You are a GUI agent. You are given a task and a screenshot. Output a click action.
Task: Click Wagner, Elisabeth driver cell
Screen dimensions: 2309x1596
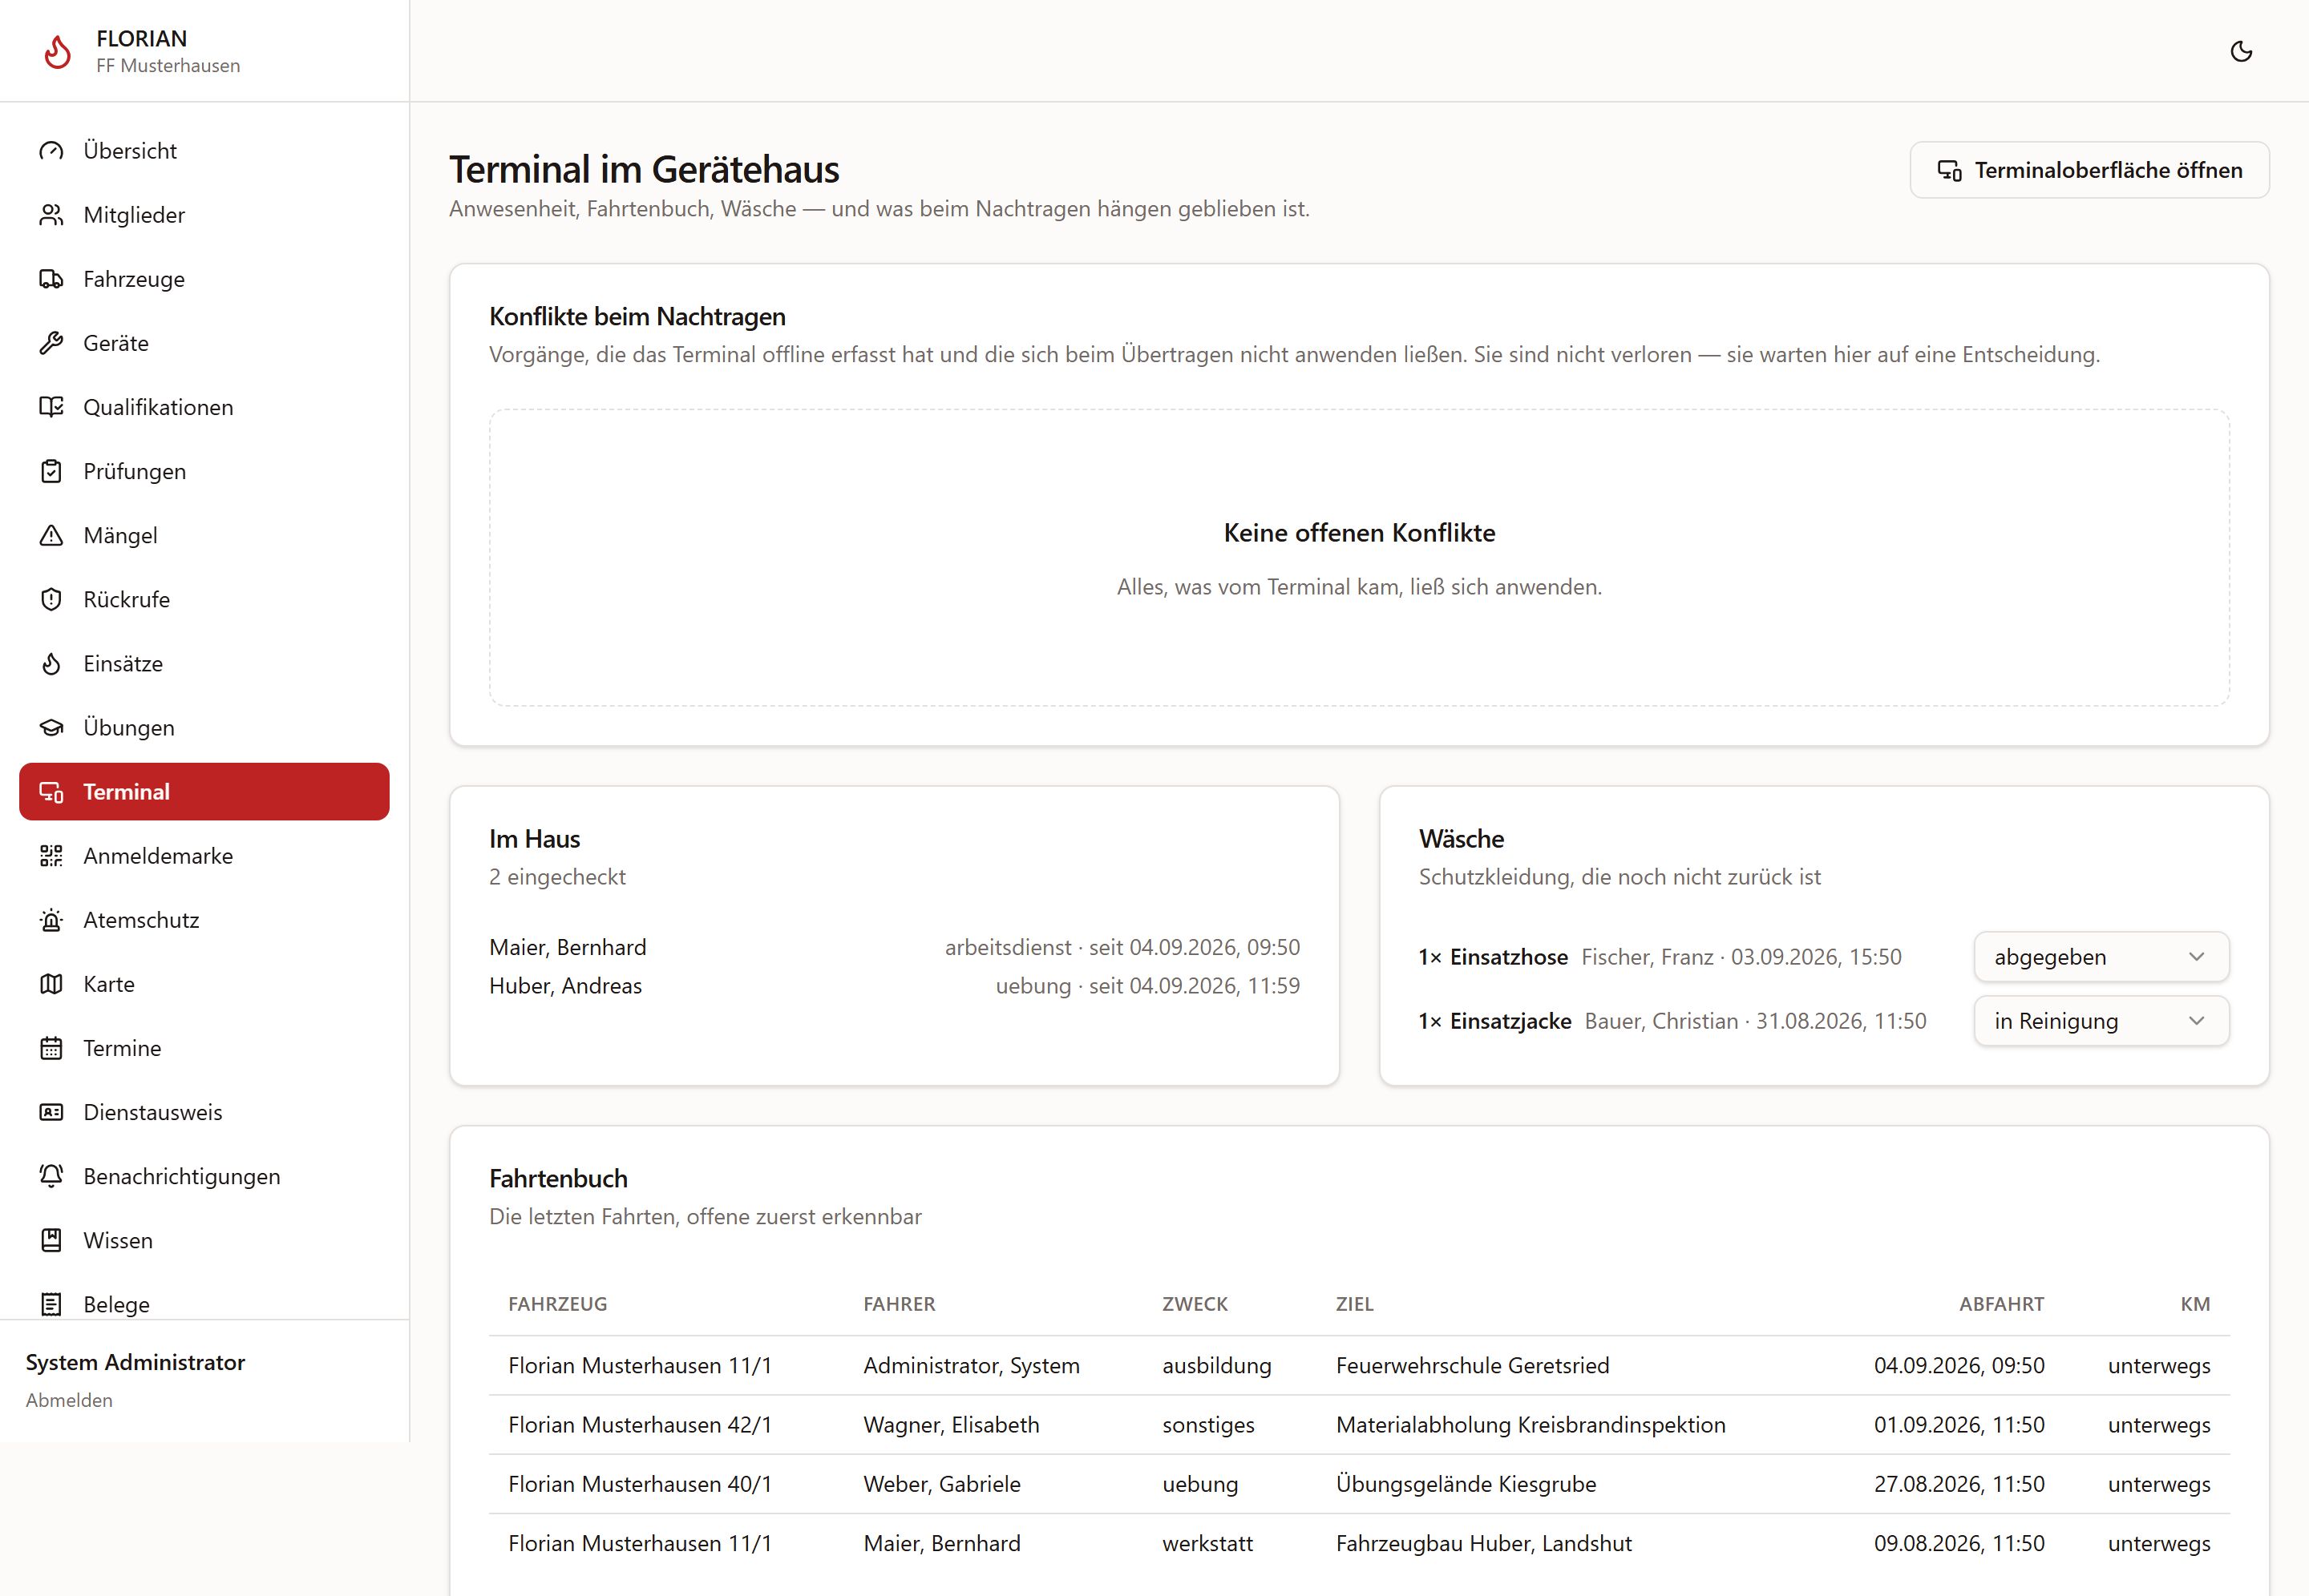tap(950, 1424)
